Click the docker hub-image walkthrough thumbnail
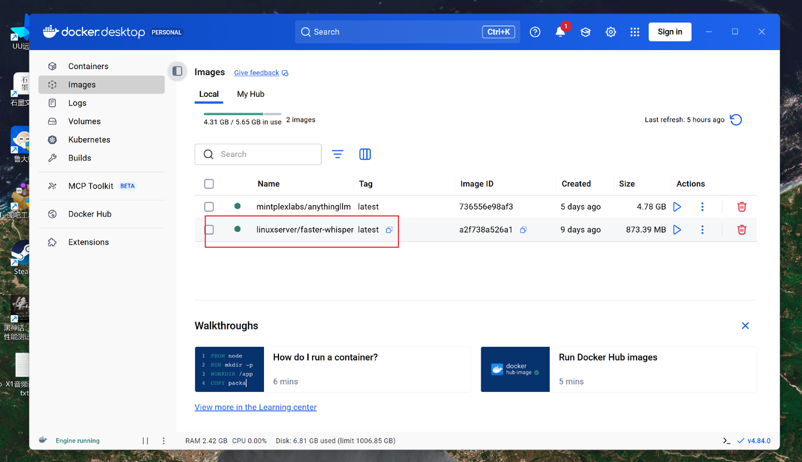802x462 pixels. point(515,369)
